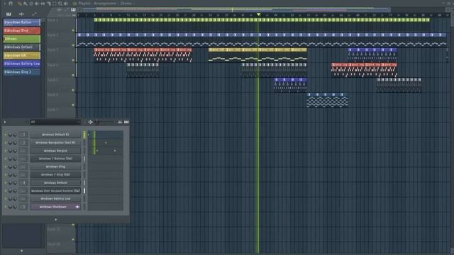Mute playlist Track 2 with its green dot
Screen dimensions: 454x255
73,45
